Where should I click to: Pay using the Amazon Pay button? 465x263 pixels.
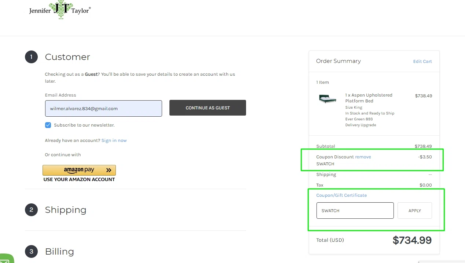79,170
